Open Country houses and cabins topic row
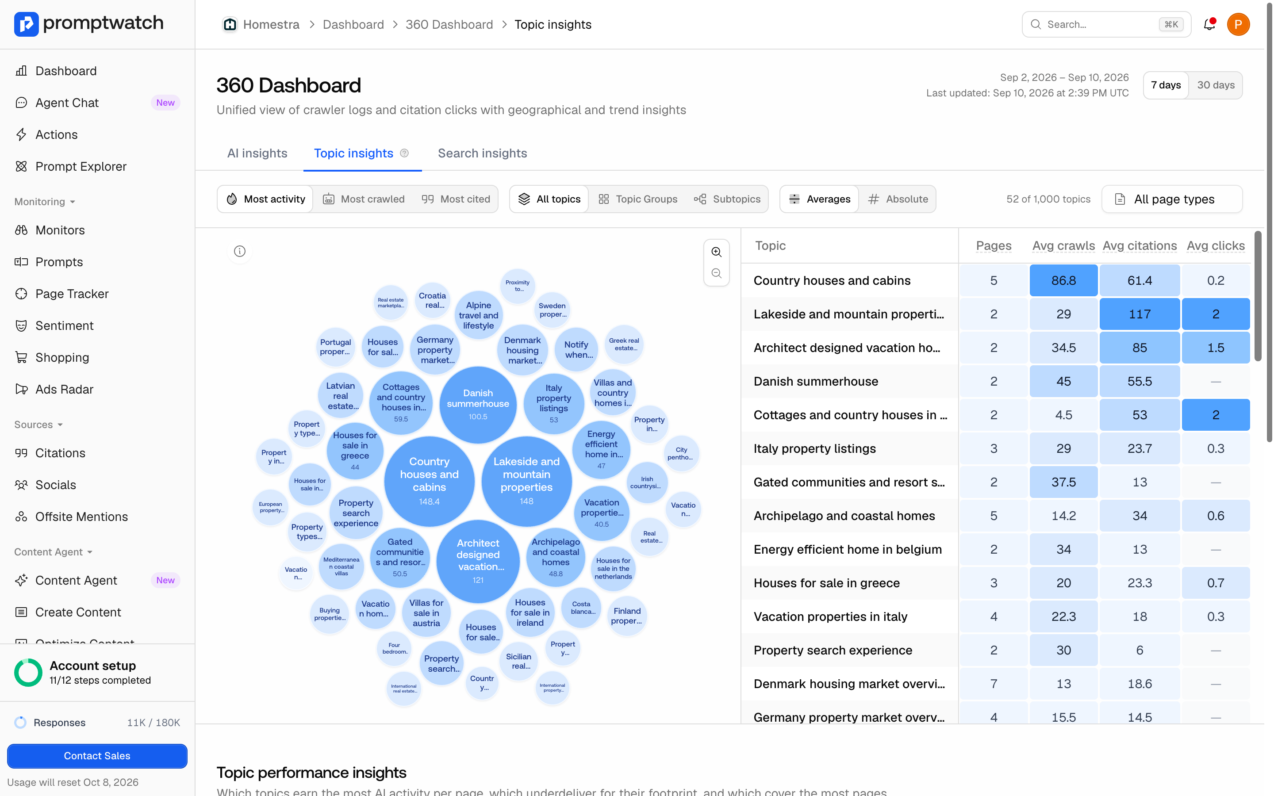The image size is (1274, 796). (996, 280)
